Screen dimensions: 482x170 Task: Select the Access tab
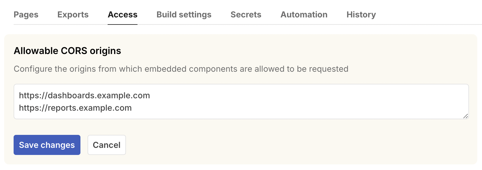coord(122,14)
